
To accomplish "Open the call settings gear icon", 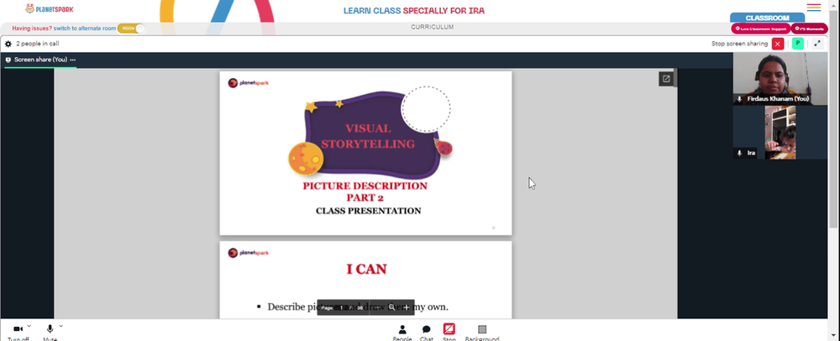I will click(8, 44).
